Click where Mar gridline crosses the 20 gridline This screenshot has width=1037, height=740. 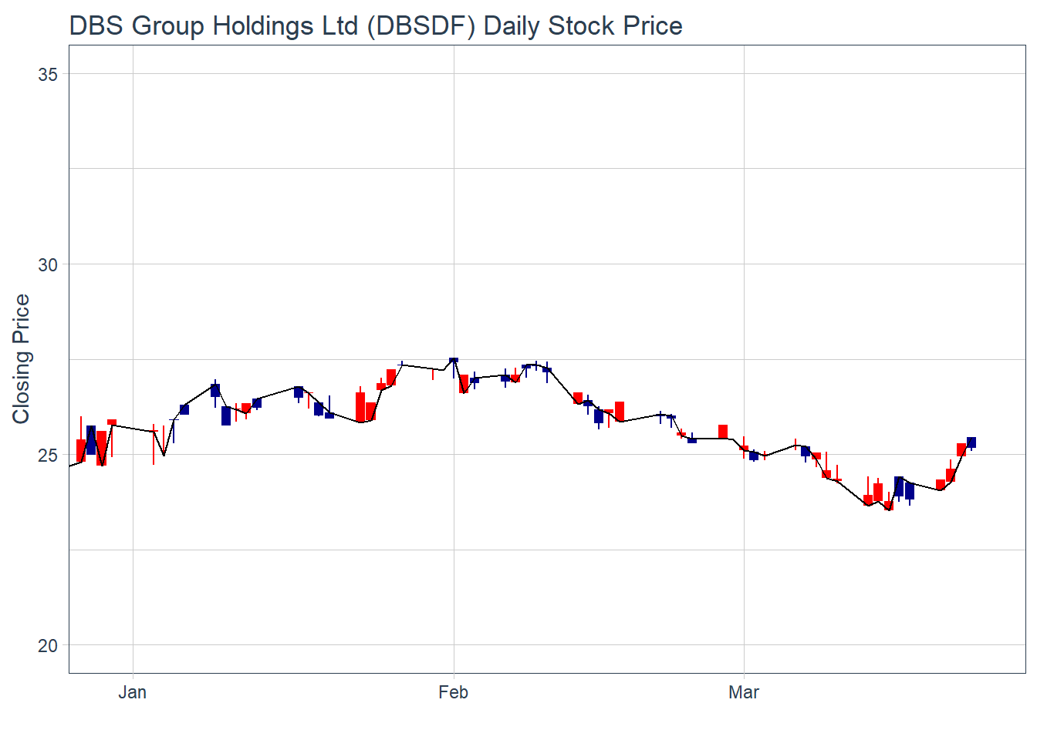coord(744,645)
